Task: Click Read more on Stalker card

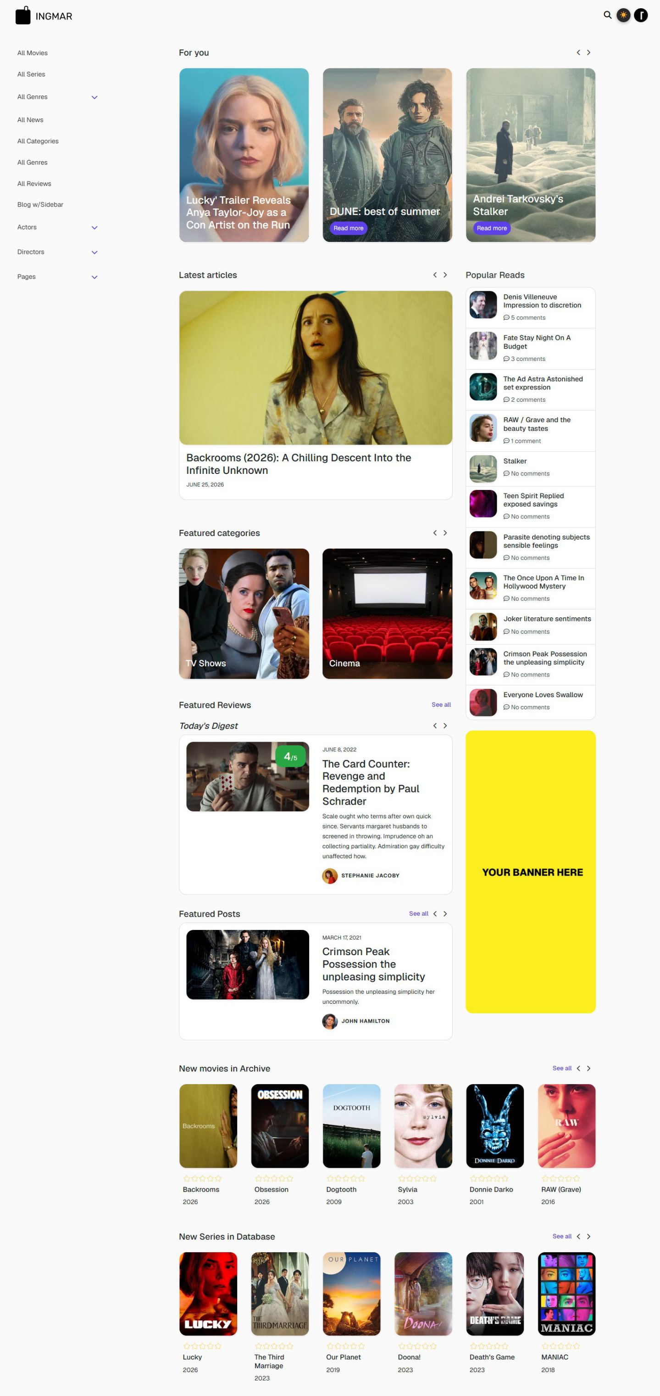Action: 492,228
